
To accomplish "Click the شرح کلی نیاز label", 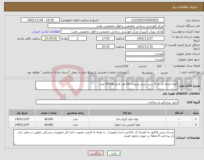I will click(x=189, y=86).
